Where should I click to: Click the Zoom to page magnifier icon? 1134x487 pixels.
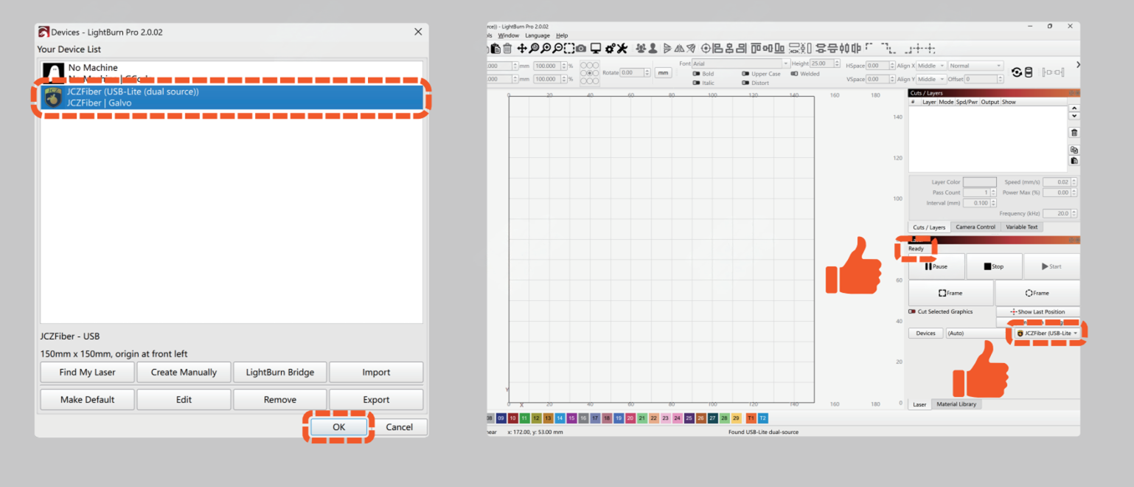coord(534,49)
